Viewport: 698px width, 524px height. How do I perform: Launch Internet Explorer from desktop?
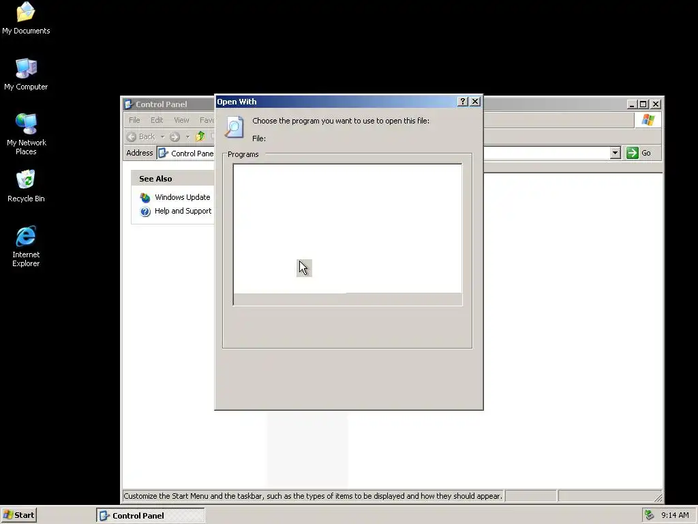[26, 246]
